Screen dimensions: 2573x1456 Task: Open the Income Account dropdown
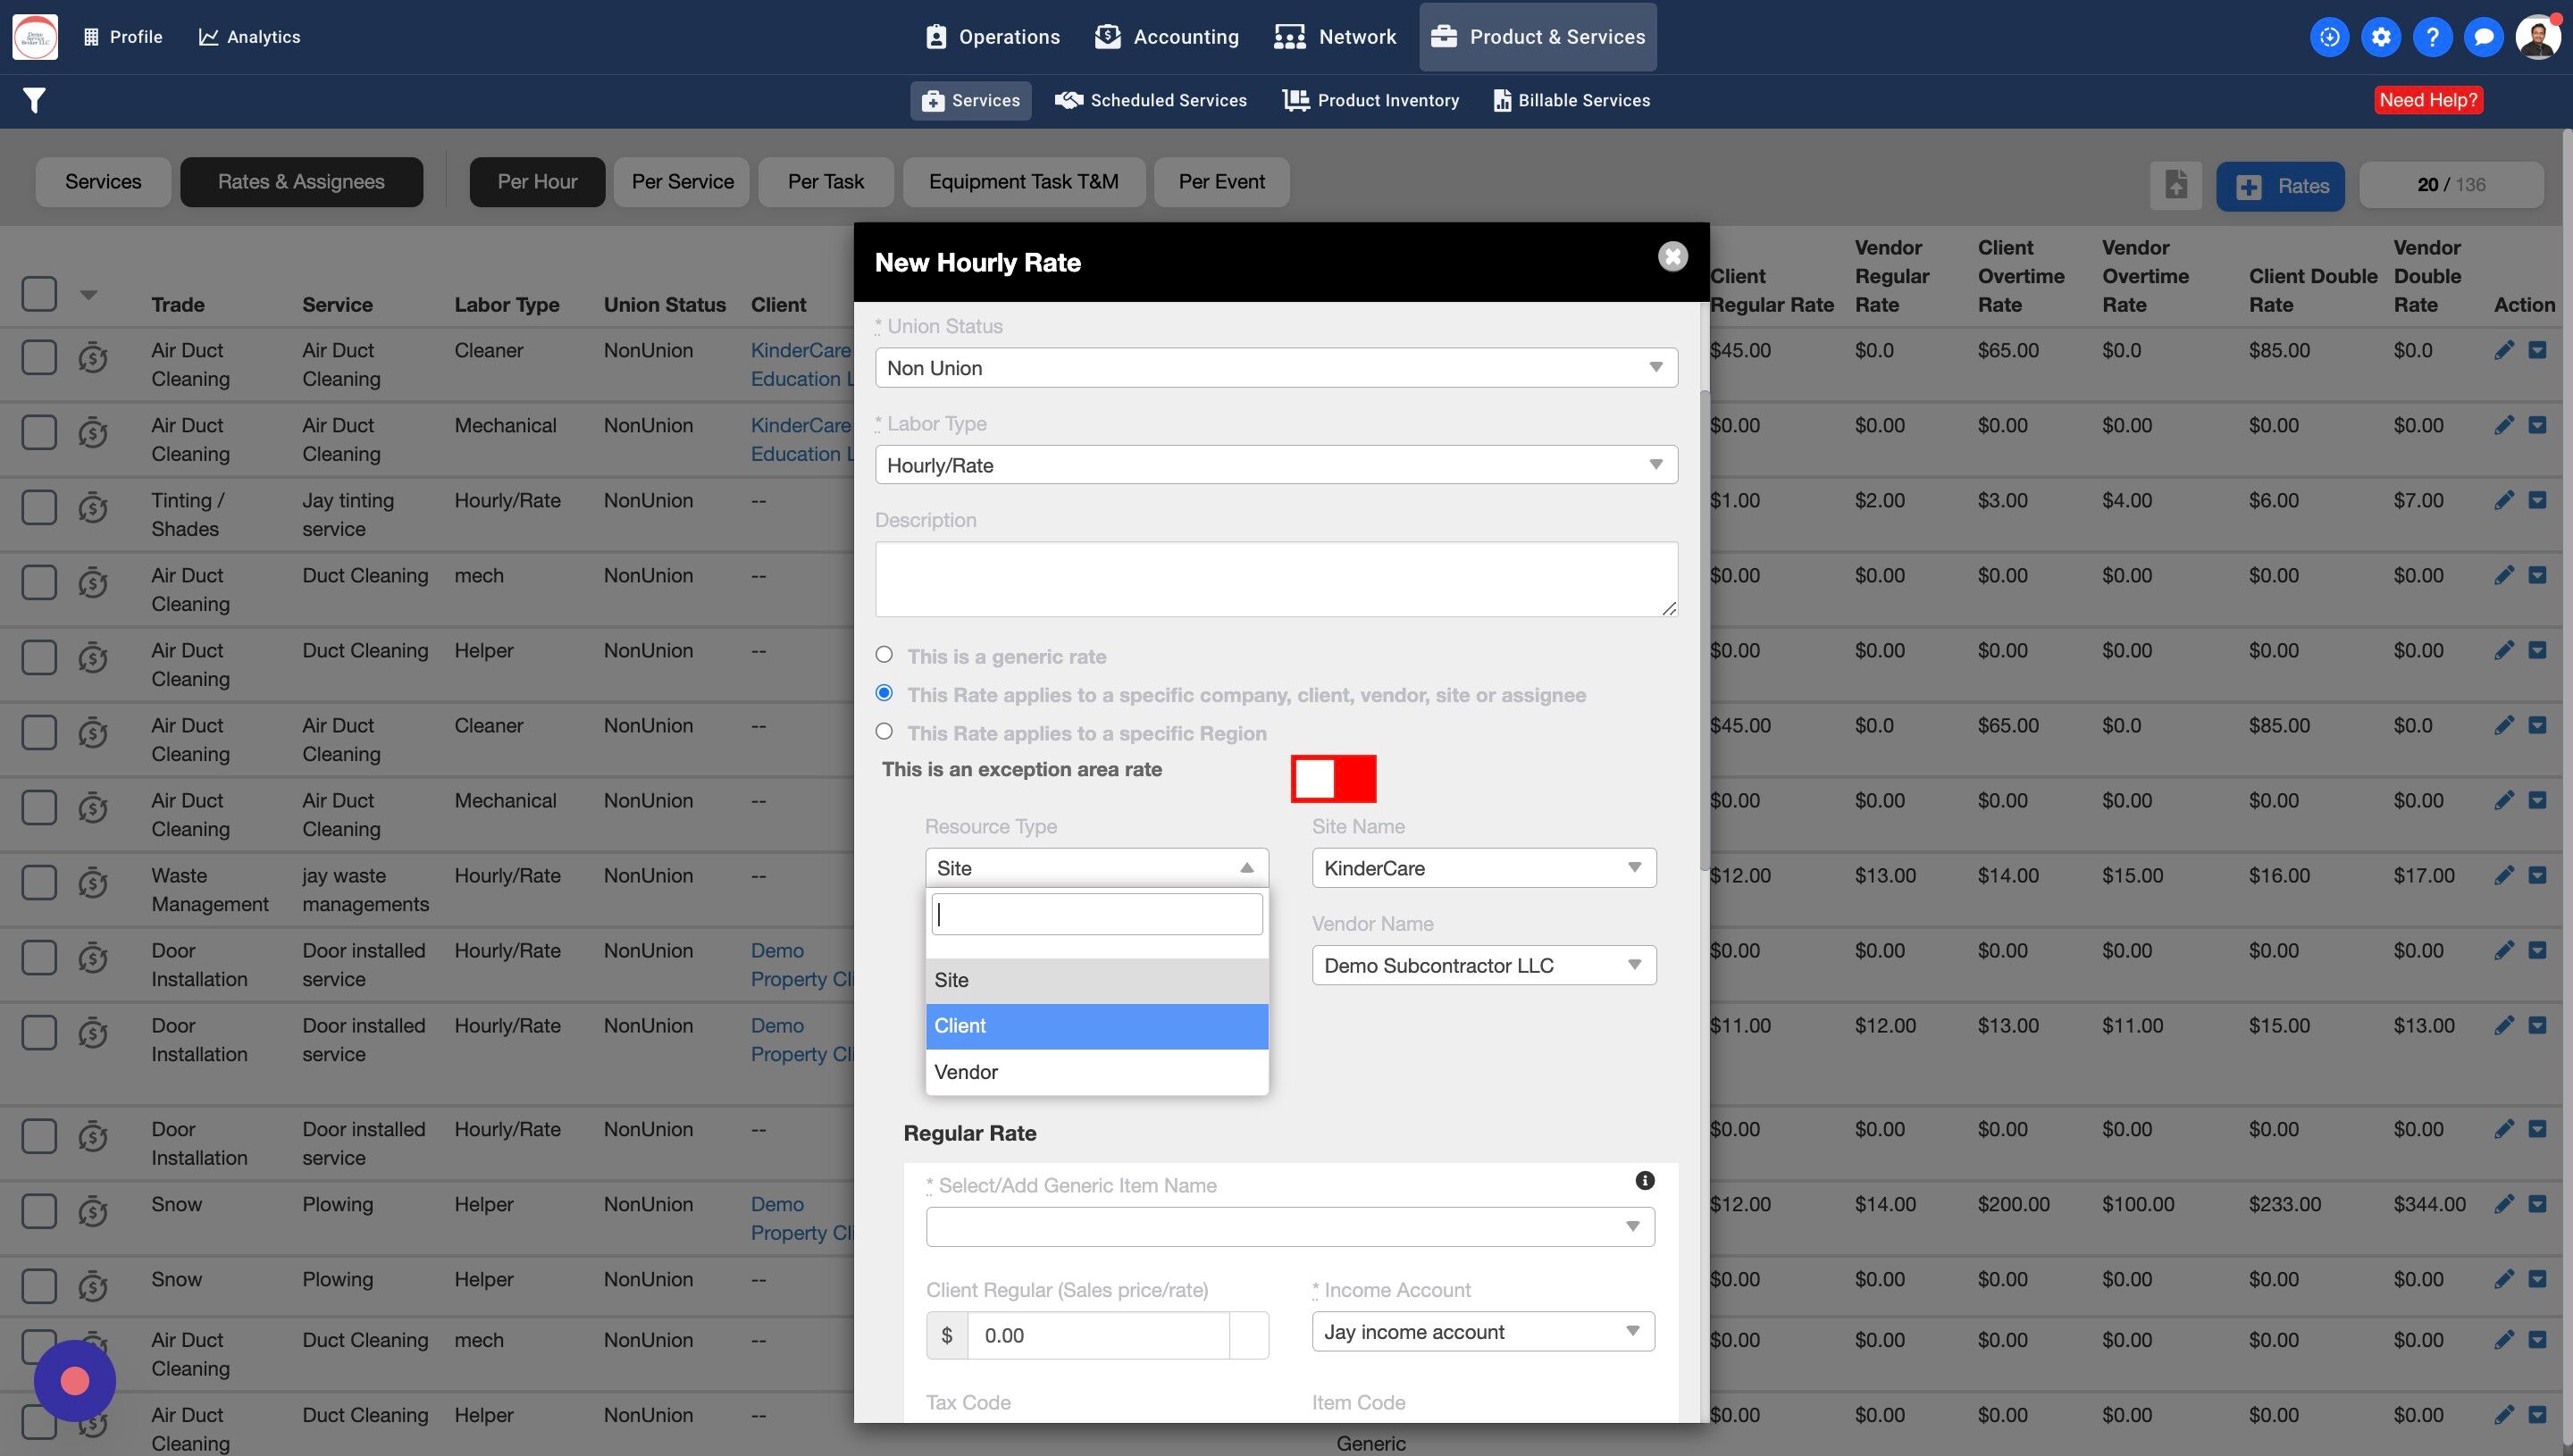(1483, 1332)
